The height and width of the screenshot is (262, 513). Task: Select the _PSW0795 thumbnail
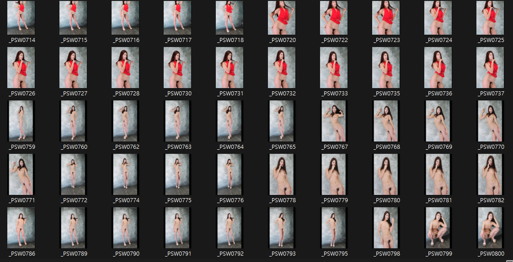[334, 228]
